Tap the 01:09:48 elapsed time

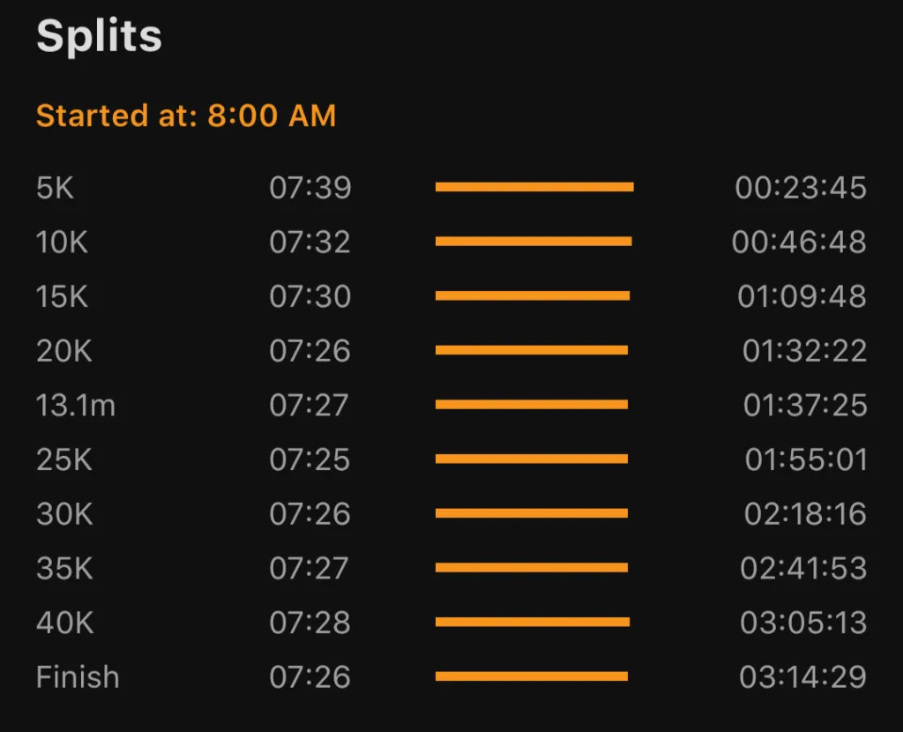(802, 297)
